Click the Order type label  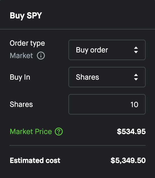point(27,43)
